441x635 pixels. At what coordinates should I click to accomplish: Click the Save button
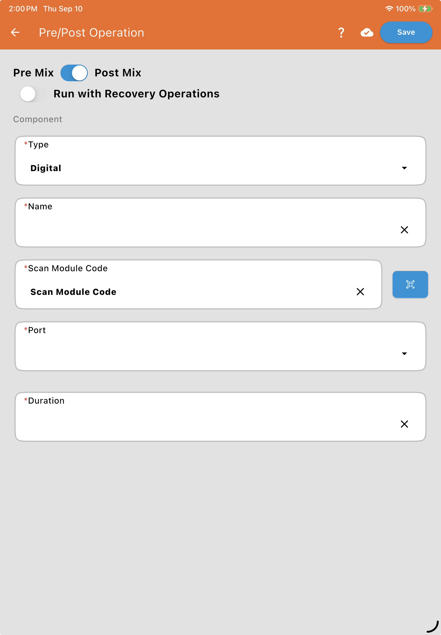tap(406, 32)
